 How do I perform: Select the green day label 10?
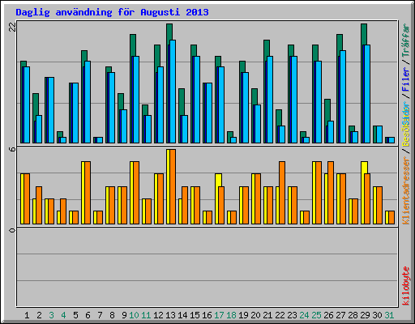coord(134,315)
